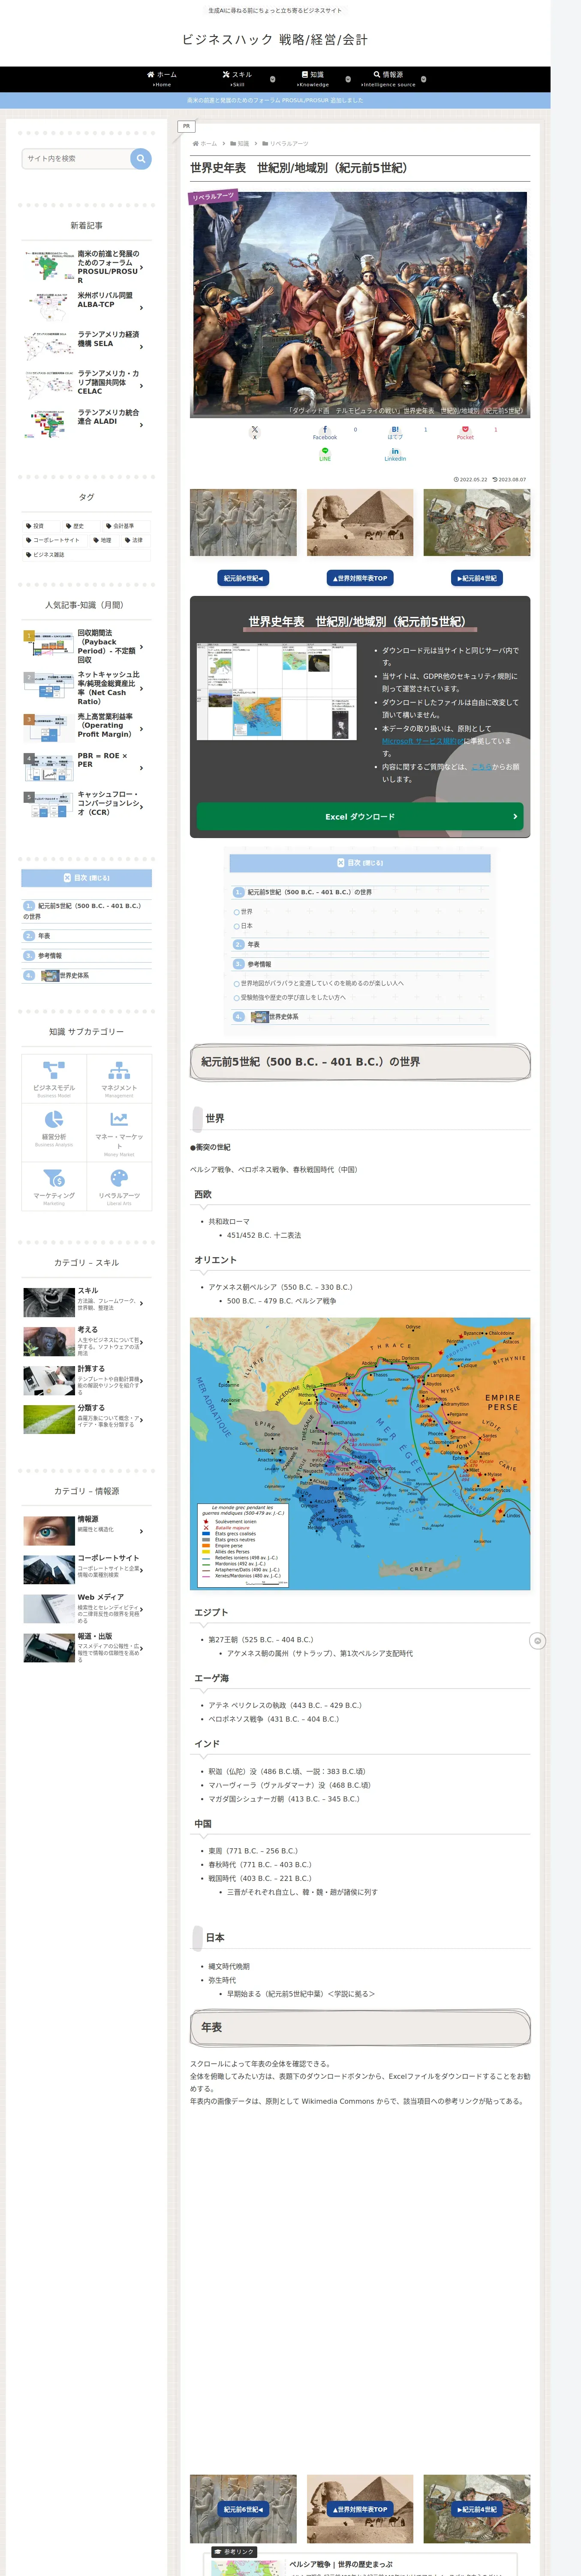Go to the 紀元前6世紀 previous page button
The image size is (581, 2576).
243,578
